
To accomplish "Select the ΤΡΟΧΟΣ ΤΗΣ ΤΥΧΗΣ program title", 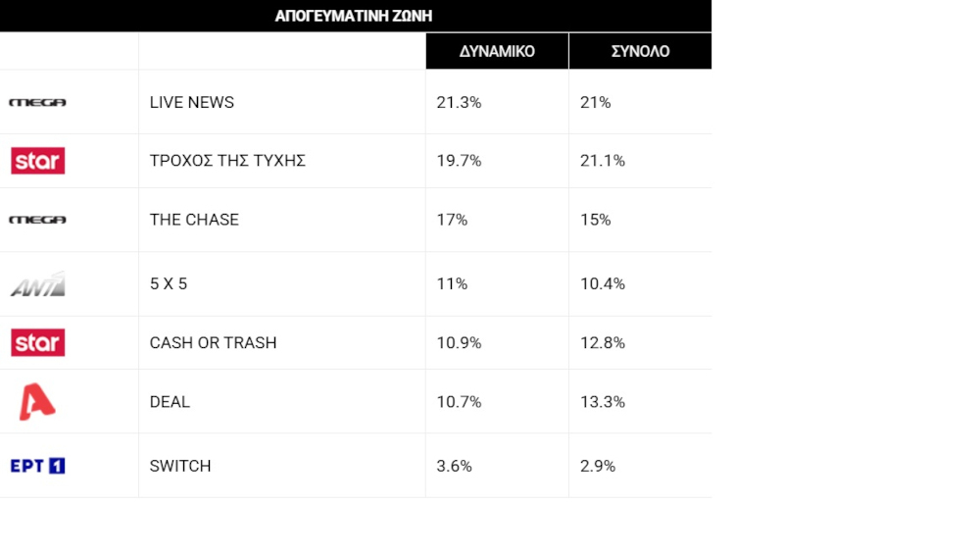I will pyautogui.click(x=227, y=161).
